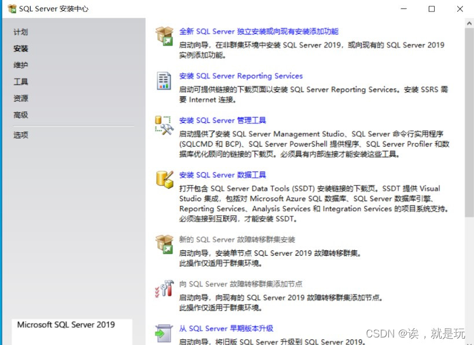Screen dimensions: 474x345
Task: Open 工具 page in sidebar
Action: coord(21,82)
